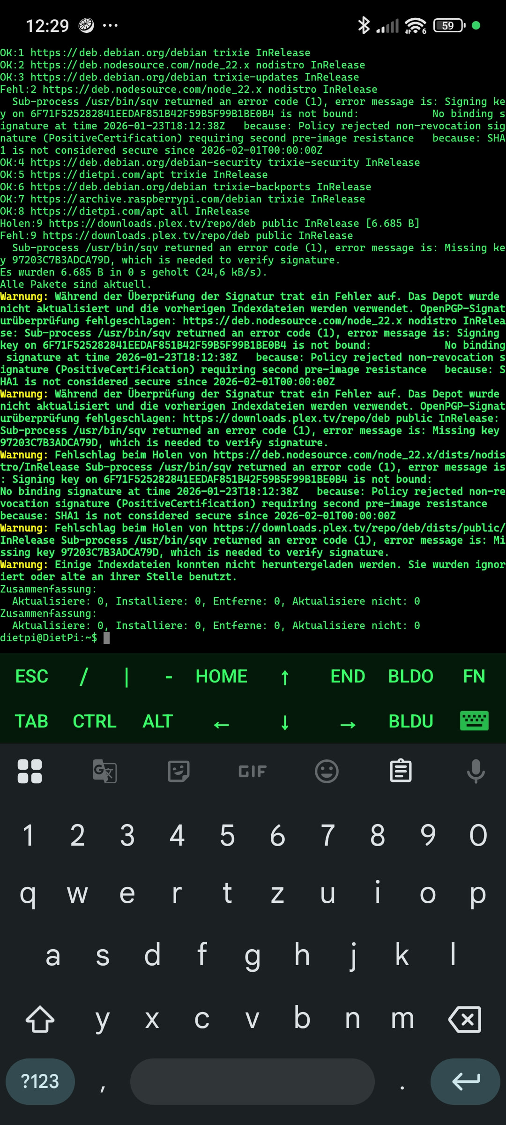Toggle the Shift key on keyboard
Screen dimensions: 506x1125
40,1020
